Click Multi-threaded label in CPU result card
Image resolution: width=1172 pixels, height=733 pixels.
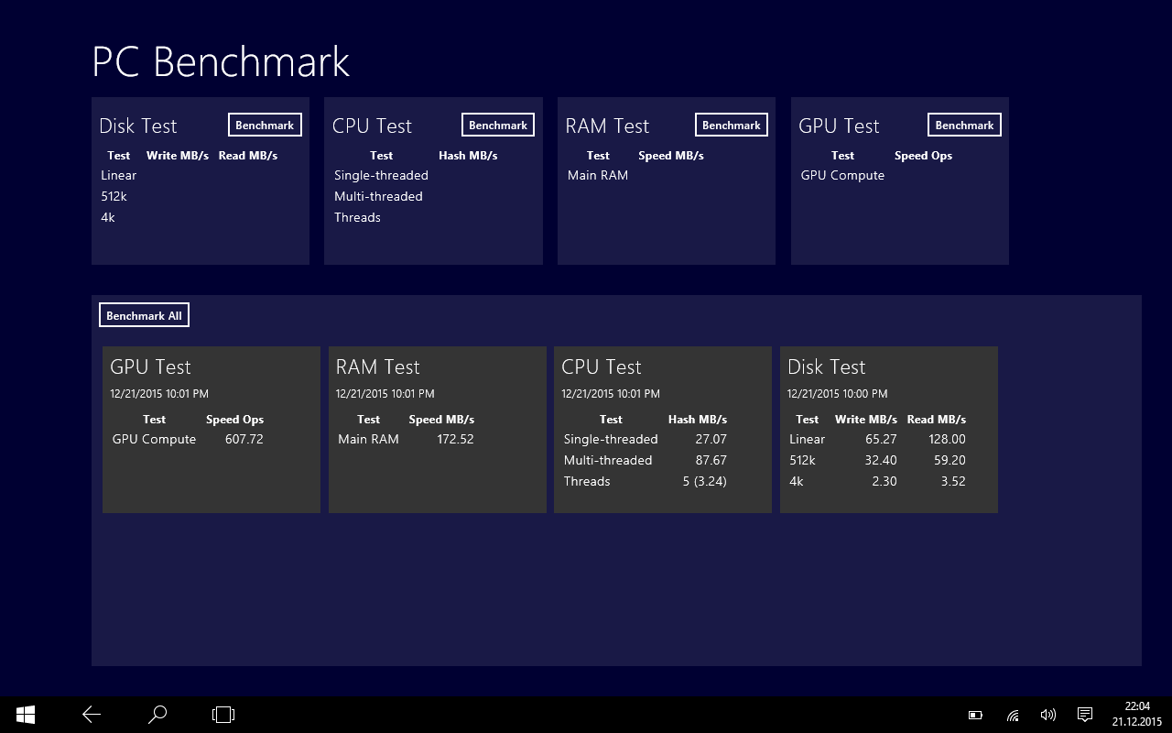608,461
